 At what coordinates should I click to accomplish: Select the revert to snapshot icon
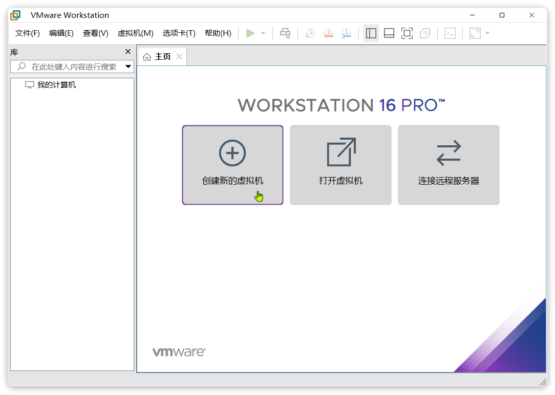tap(328, 33)
